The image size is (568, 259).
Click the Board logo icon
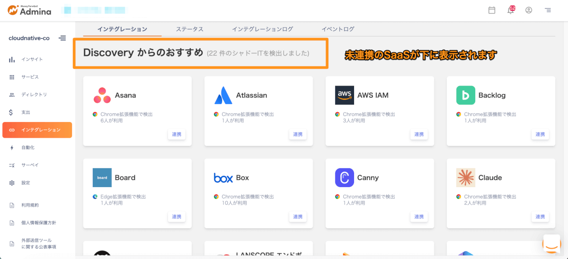tap(102, 178)
